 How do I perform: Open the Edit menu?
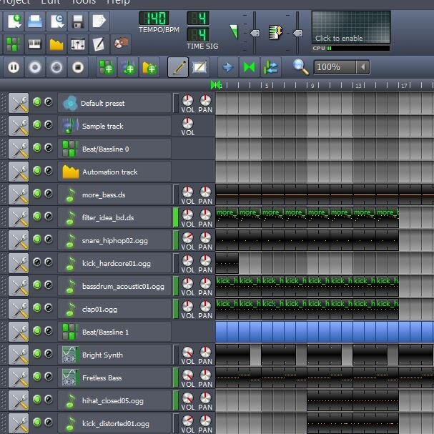[50, 2]
